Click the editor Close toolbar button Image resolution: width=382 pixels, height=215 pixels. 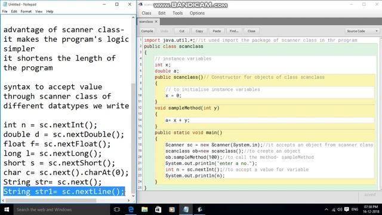click(x=251, y=31)
